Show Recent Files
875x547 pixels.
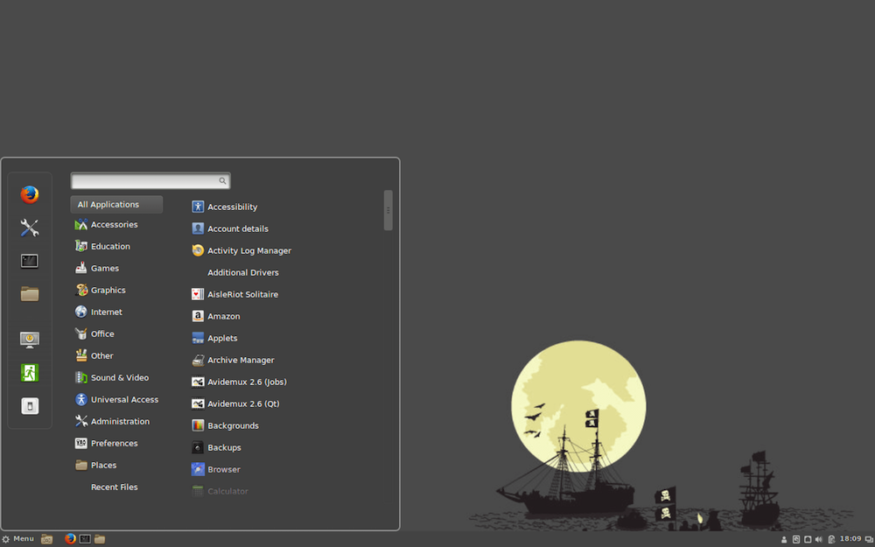(x=115, y=487)
